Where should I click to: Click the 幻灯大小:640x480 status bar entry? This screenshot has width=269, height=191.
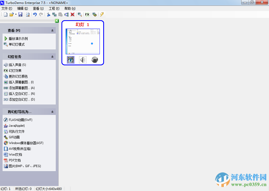(49, 189)
